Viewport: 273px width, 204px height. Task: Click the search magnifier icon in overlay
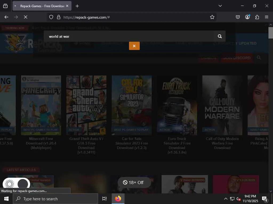coord(220,36)
